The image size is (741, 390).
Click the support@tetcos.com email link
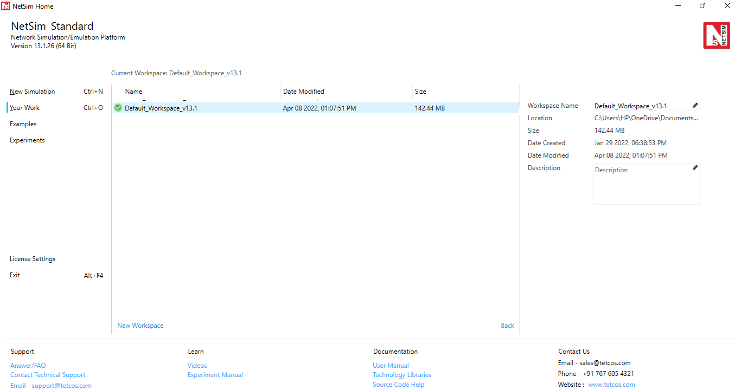51,386
